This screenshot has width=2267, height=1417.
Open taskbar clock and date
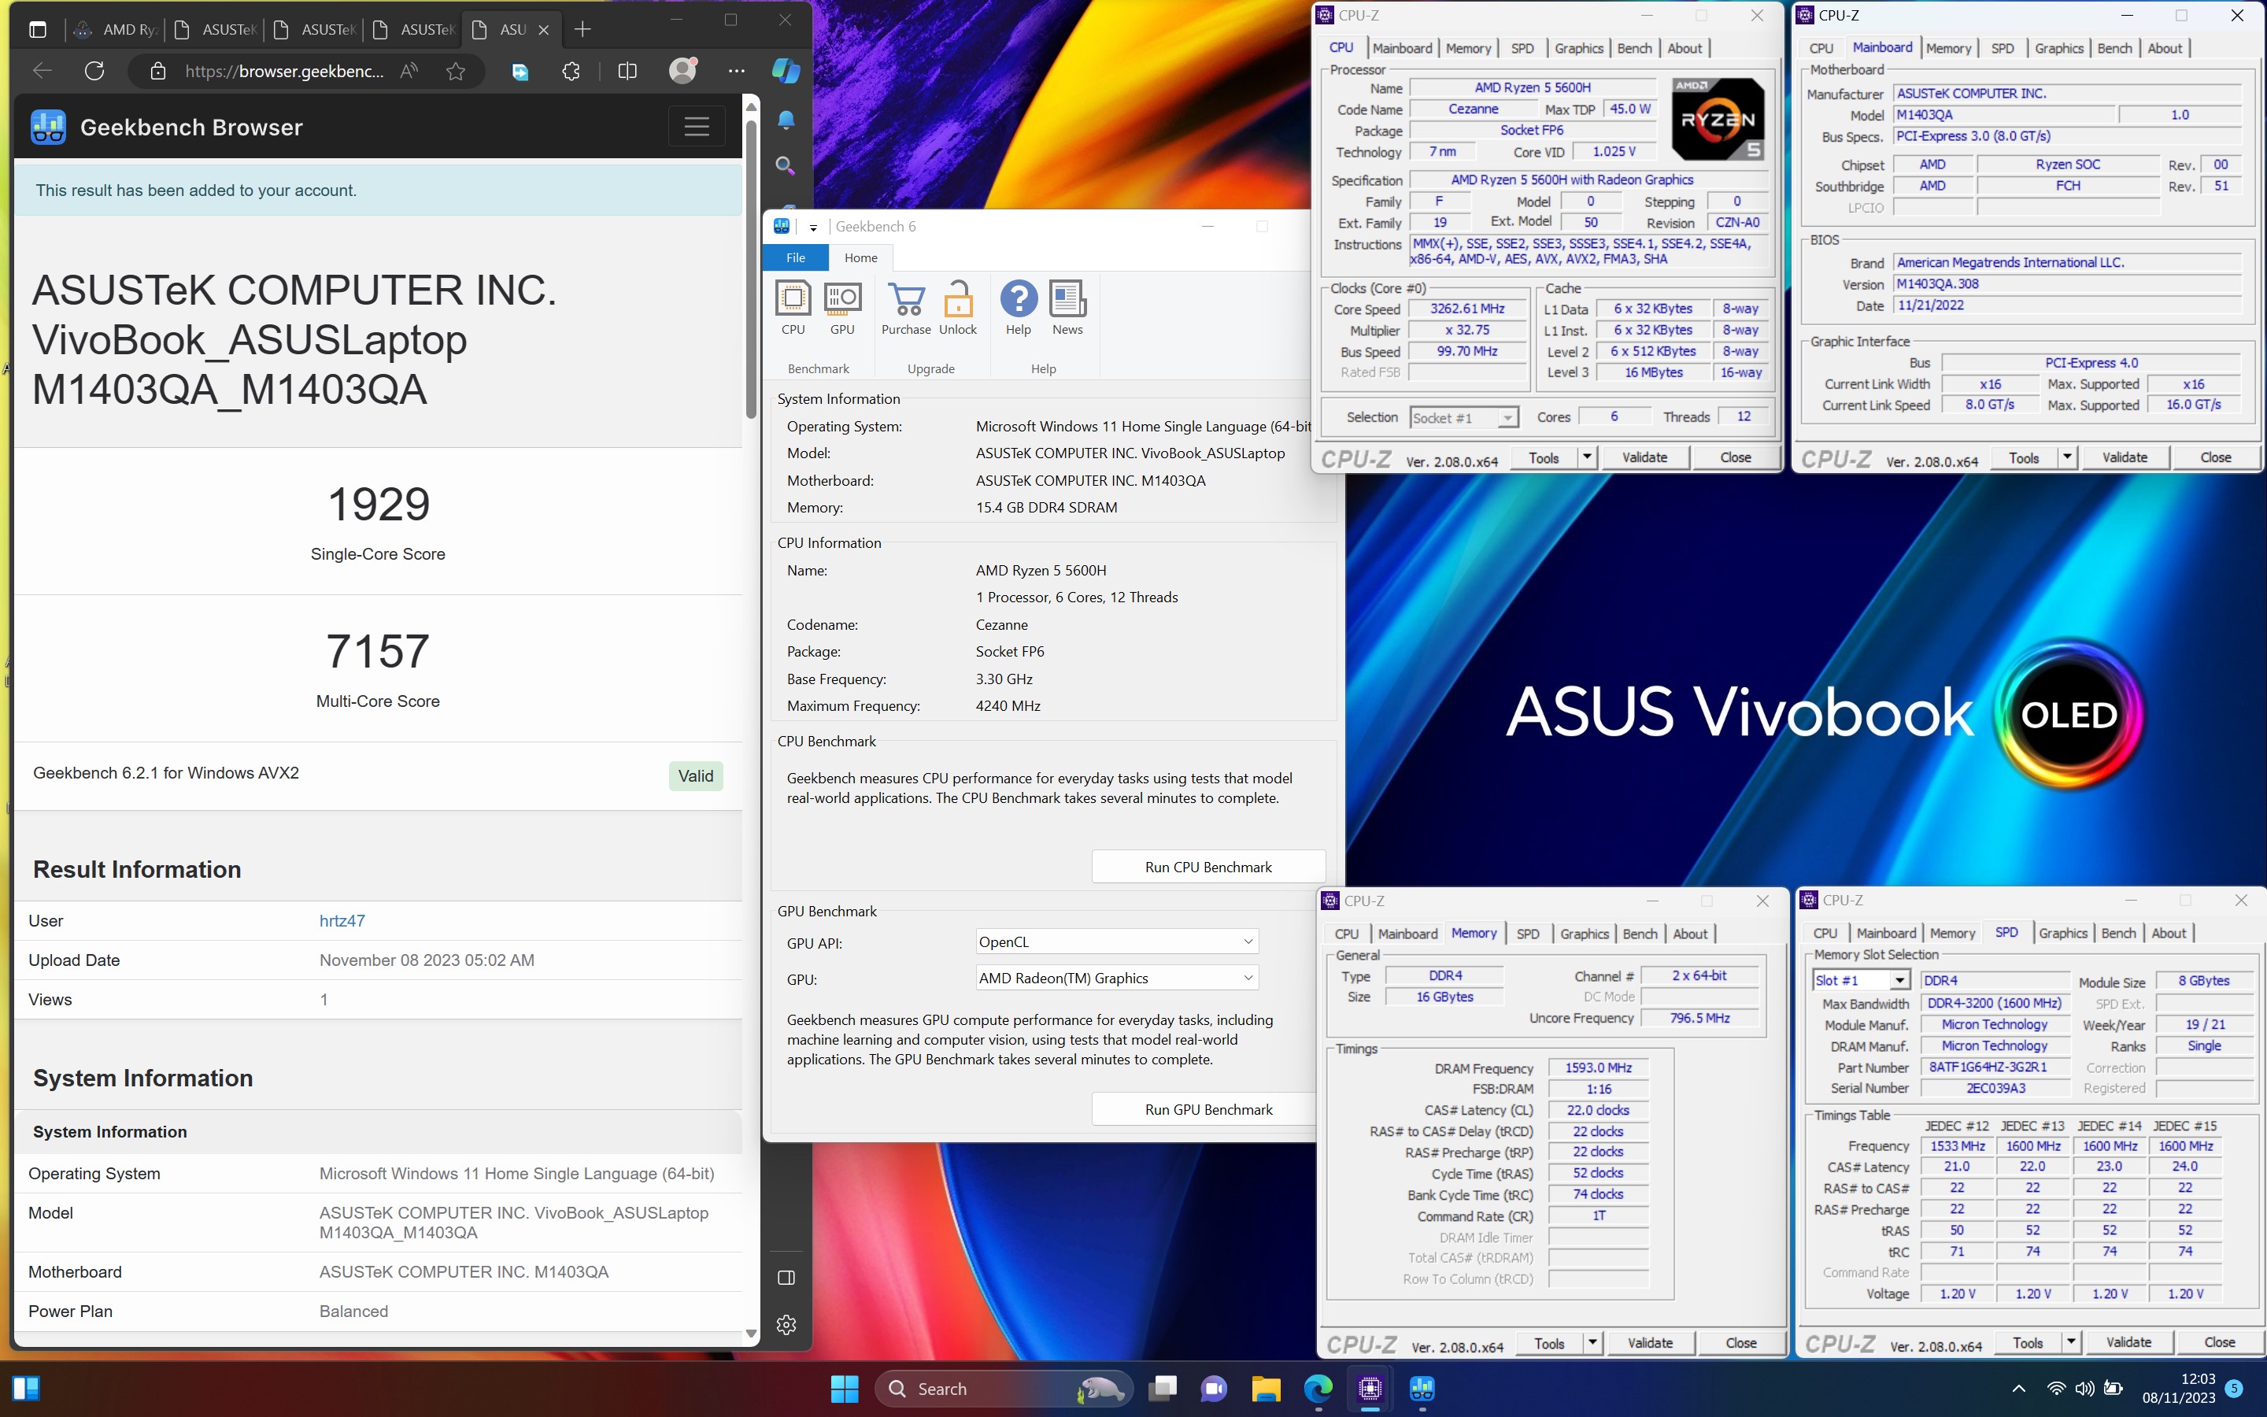coord(2178,1389)
